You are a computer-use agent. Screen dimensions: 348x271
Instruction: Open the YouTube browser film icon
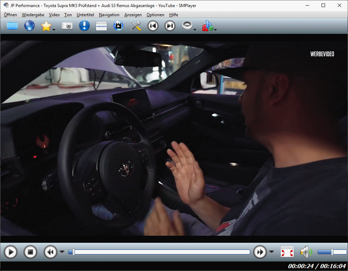[x=118, y=26]
